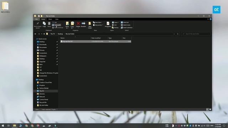
Task: Click Invert selection in the ribbon
Action: (x=127, y=28)
